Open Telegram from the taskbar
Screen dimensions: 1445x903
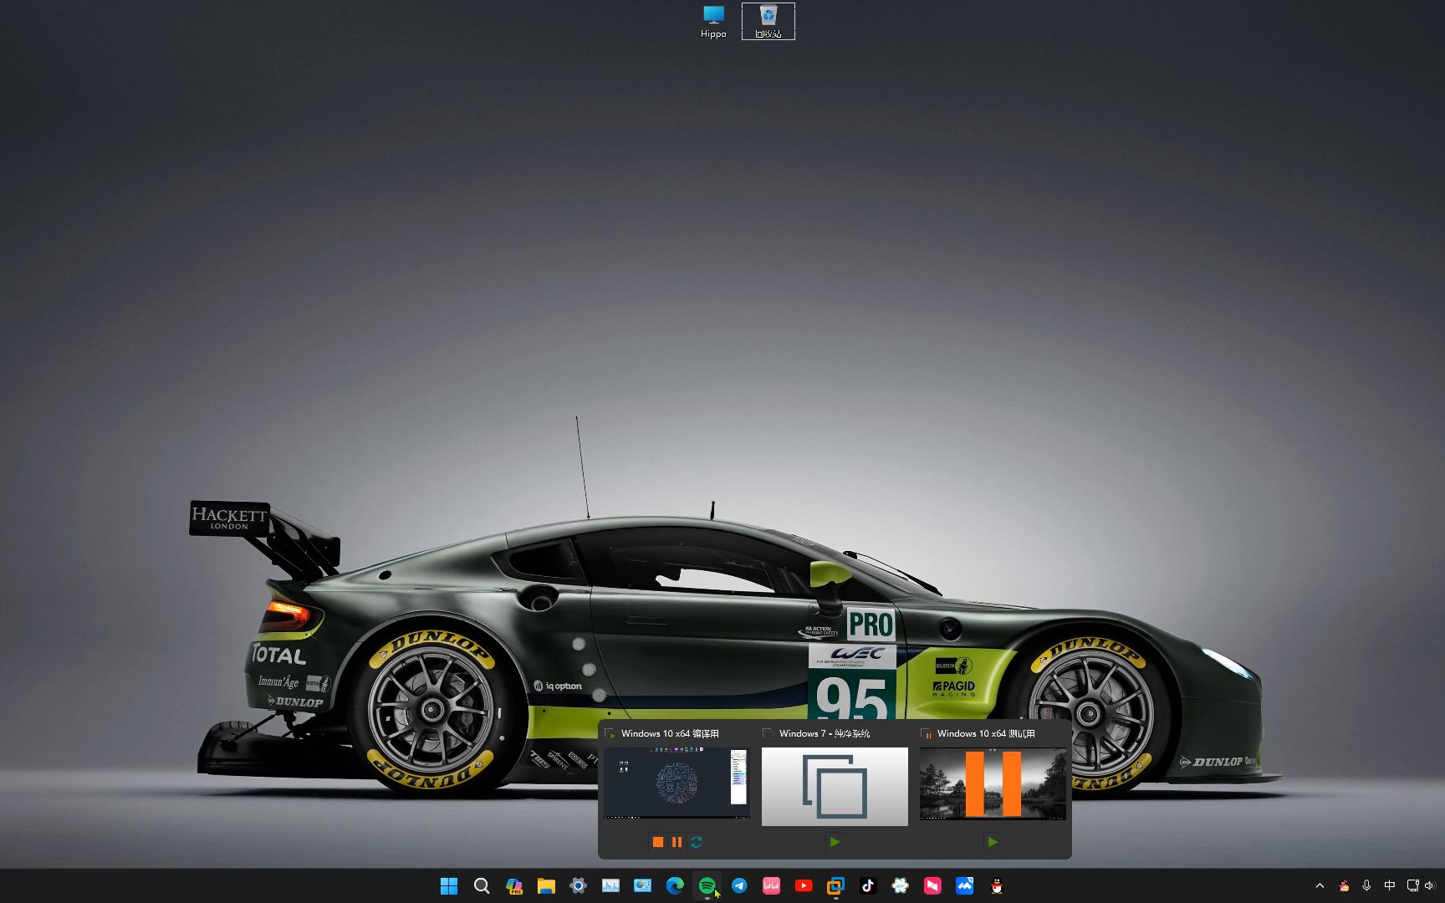point(739,885)
